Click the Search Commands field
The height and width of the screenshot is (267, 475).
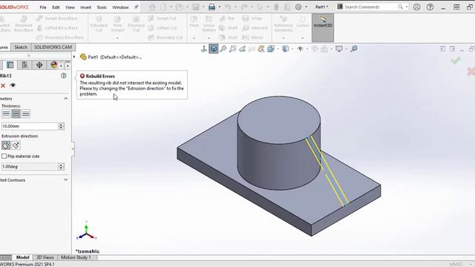coord(367,7)
